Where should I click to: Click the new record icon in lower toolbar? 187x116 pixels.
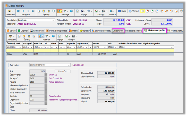tap(20, 36)
